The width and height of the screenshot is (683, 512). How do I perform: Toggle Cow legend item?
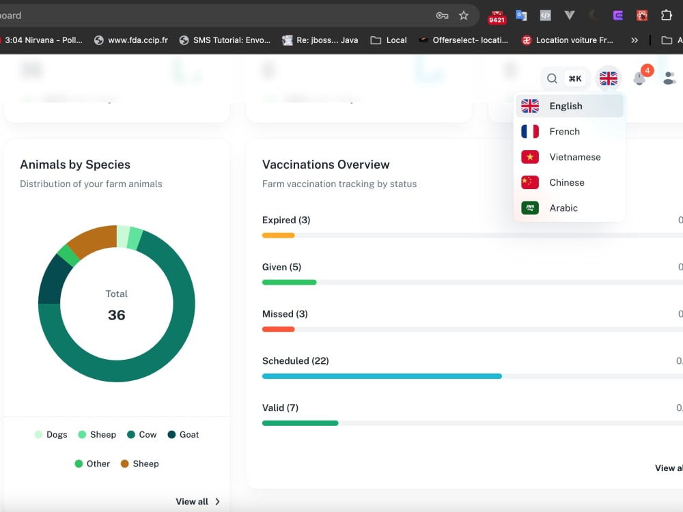141,434
